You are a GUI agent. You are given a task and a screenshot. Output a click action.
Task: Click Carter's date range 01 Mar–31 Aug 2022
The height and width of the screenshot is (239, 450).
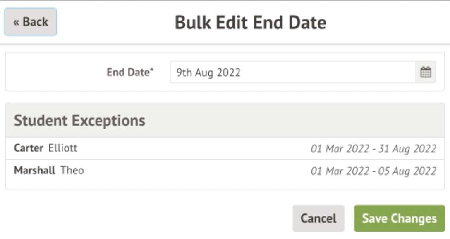[373, 149]
